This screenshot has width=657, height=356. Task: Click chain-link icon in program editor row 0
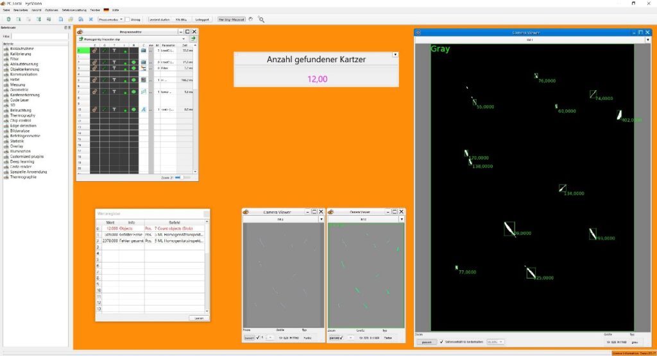[95, 51]
